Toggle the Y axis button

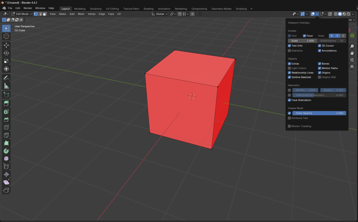coord(337,36)
